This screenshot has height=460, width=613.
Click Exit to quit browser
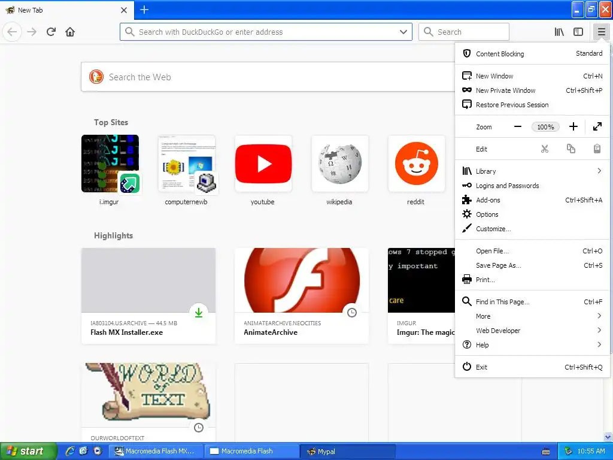coord(532,367)
